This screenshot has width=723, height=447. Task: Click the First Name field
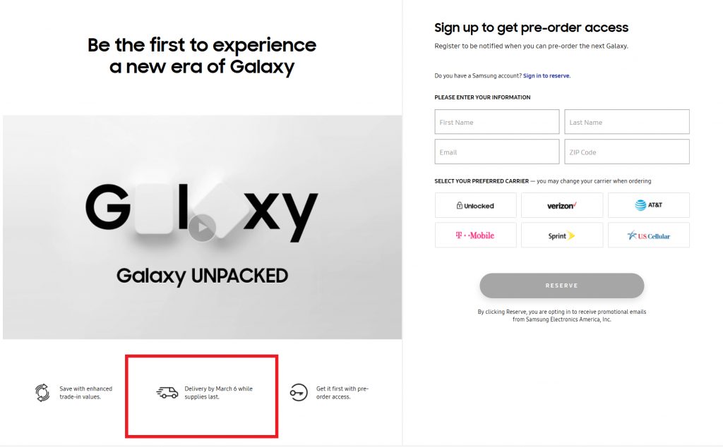coord(497,122)
